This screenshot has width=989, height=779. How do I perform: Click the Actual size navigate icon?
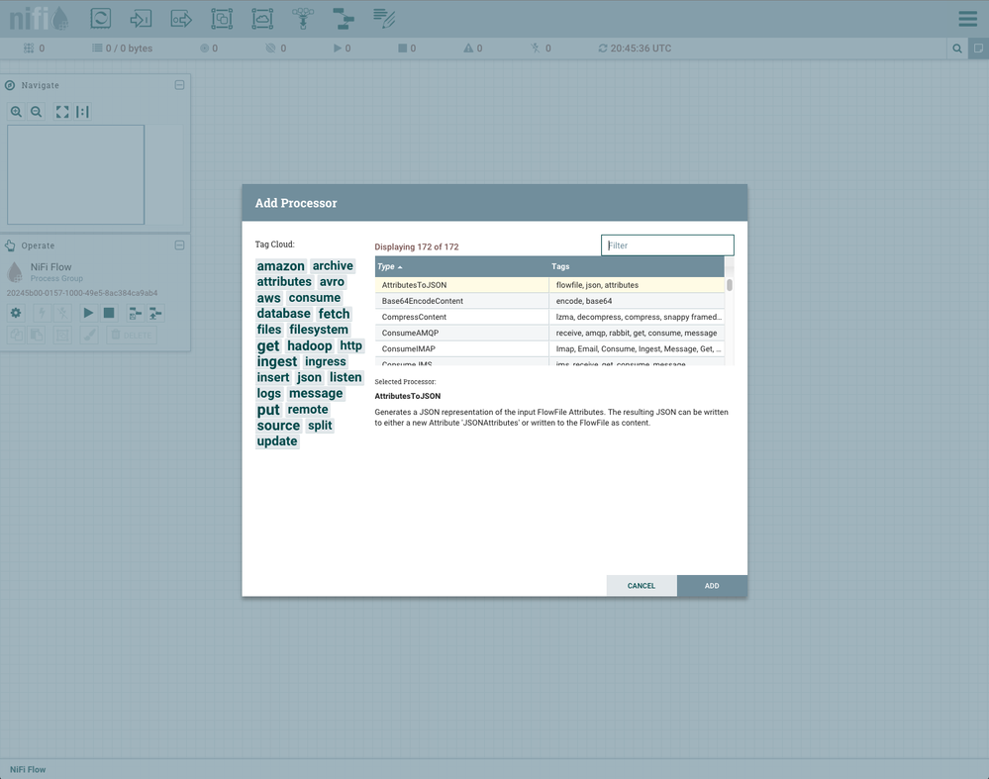click(x=82, y=112)
